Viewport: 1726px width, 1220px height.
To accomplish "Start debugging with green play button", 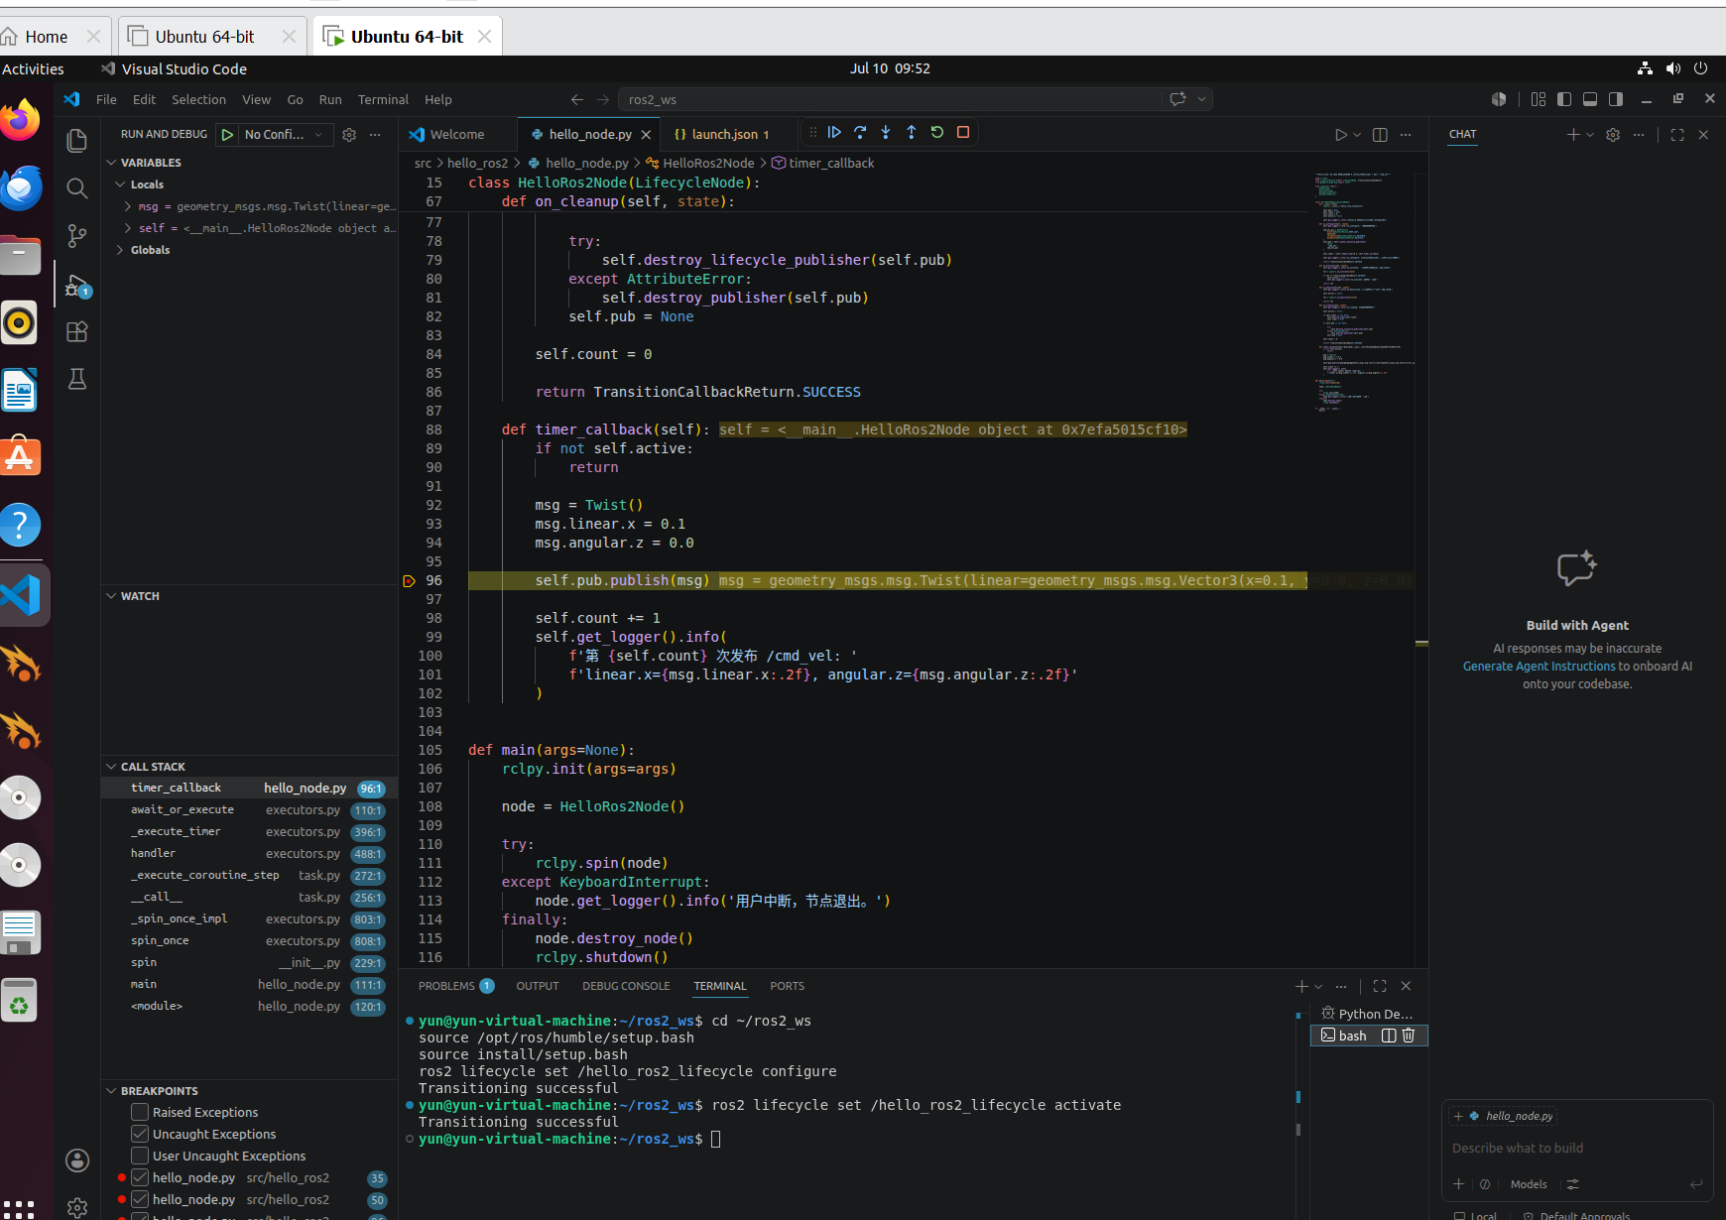I will pyautogui.click(x=227, y=134).
